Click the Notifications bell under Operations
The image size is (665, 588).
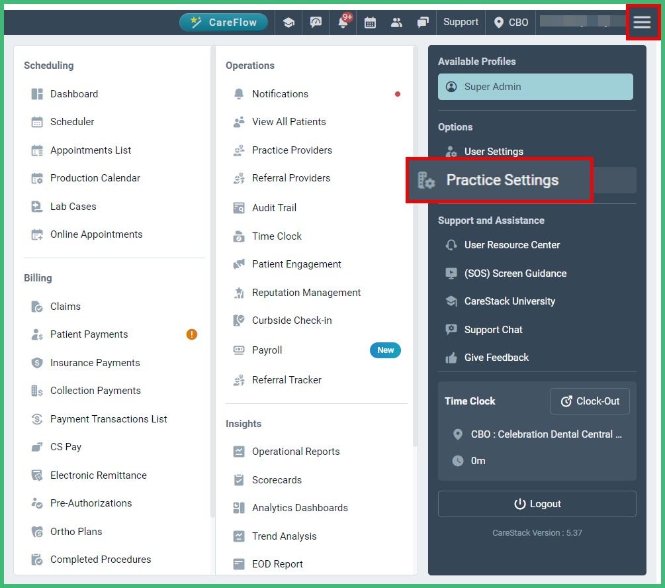[239, 94]
